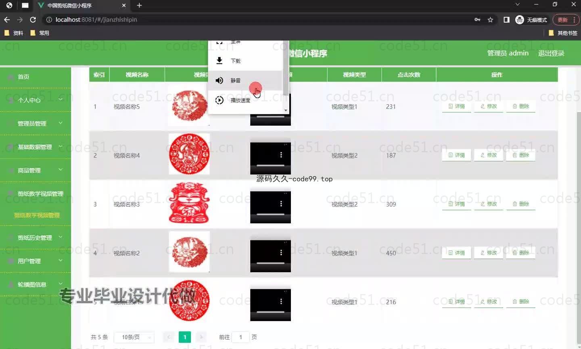Click 删除 for 视频名称3
581x349 pixels.
click(521, 204)
